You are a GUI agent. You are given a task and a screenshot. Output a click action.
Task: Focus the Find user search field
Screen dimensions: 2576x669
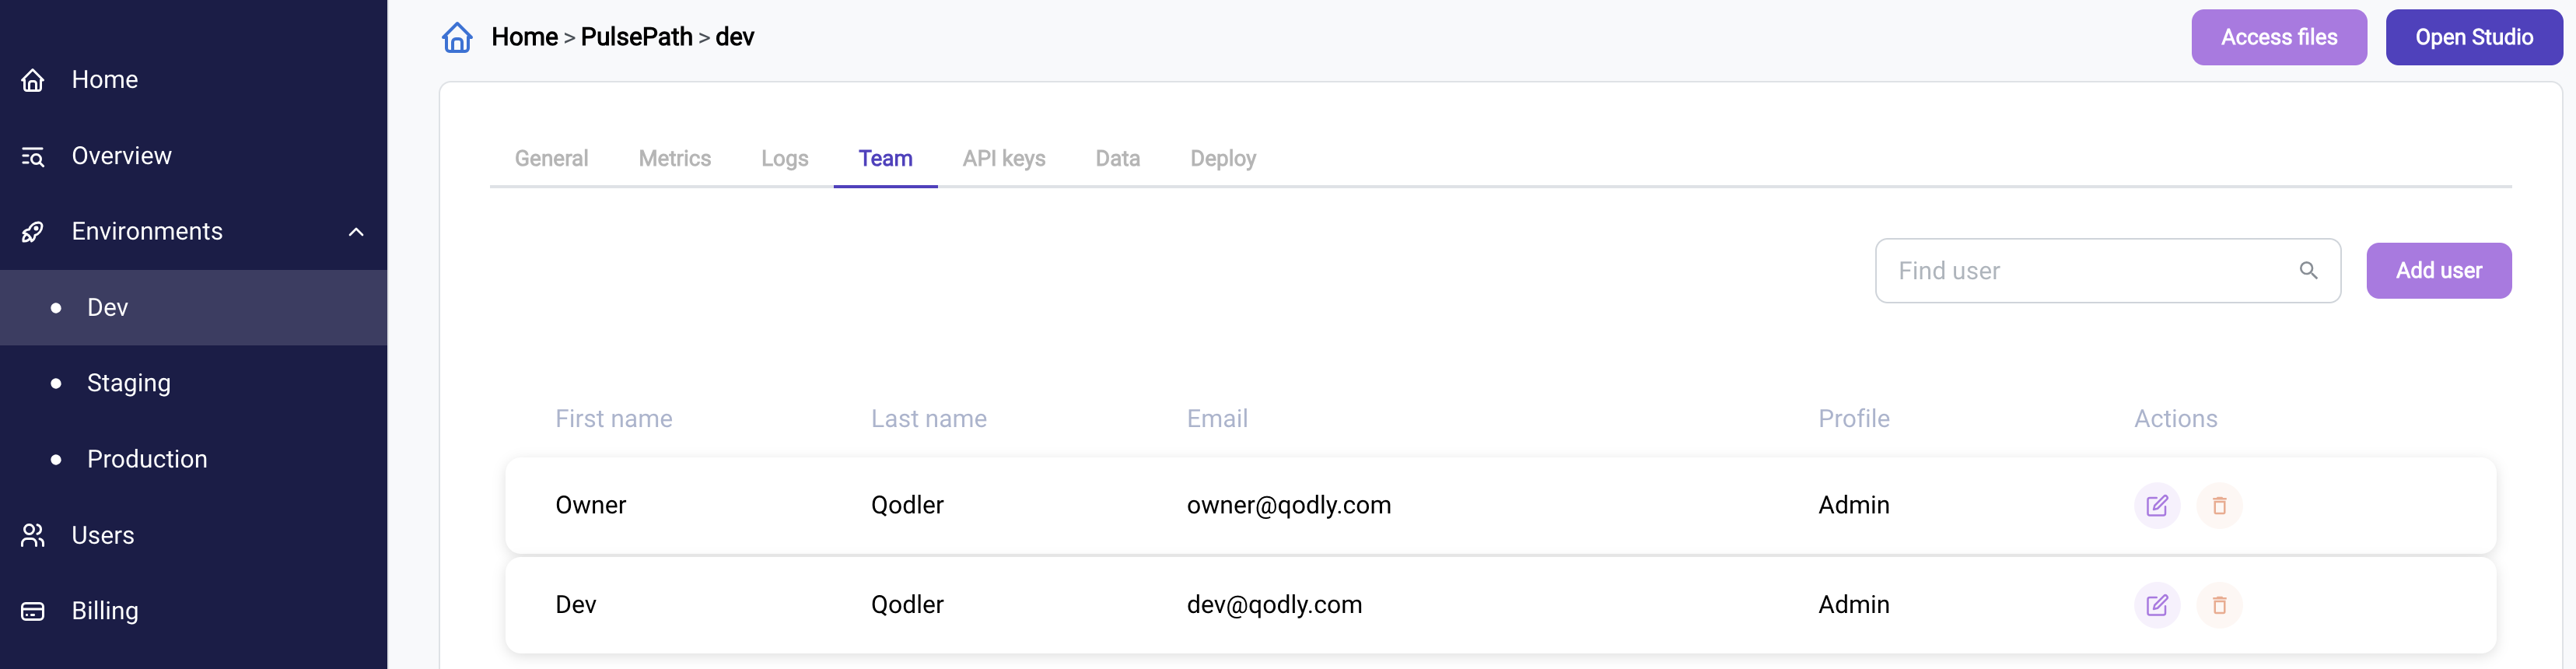point(2107,270)
